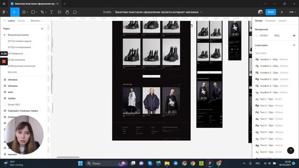Select the лукбук frame layer
The height and width of the screenshot is (168, 299).
(12, 98)
